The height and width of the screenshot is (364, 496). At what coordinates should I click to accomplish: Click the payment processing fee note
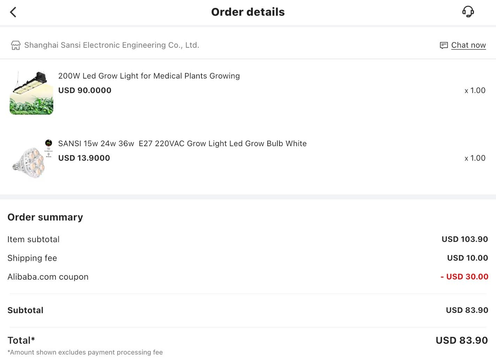coord(85,353)
